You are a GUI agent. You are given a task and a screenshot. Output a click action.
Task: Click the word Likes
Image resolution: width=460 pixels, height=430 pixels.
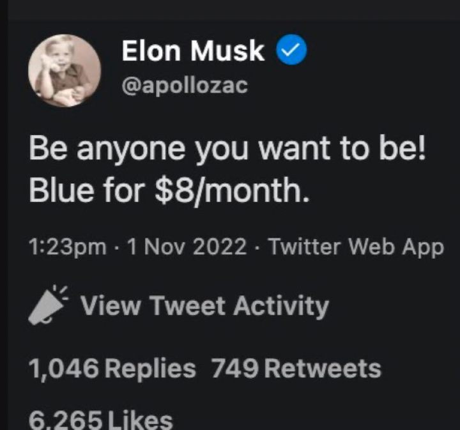pyautogui.click(x=141, y=420)
